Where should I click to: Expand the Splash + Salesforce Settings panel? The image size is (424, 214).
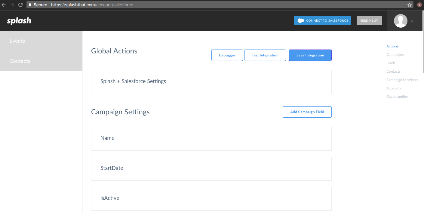tap(211, 82)
